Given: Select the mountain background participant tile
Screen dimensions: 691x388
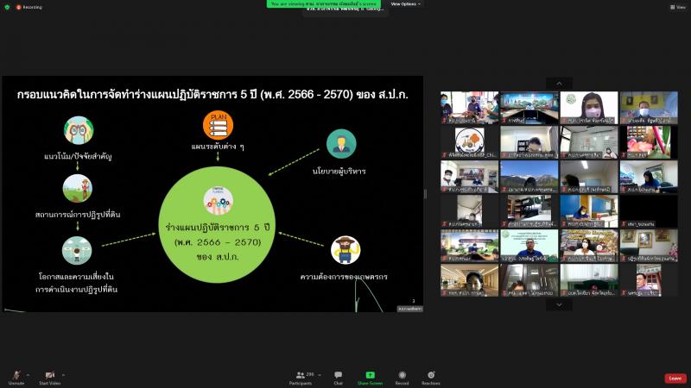Looking at the screenshot, I should (x=529, y=177).
